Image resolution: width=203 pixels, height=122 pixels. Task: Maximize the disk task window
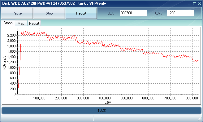point(194,4)
